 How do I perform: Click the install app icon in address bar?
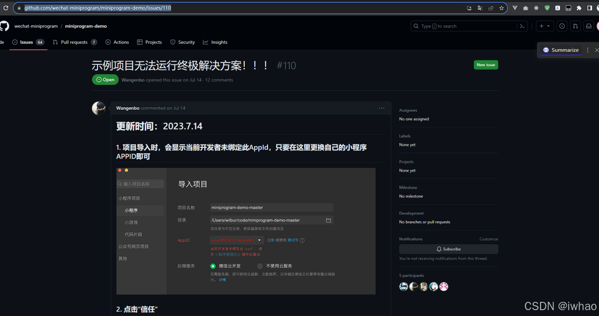[x=469, y=8]
